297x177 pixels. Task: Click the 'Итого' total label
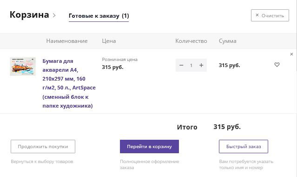pyautogui.click(x=187, y=127)
